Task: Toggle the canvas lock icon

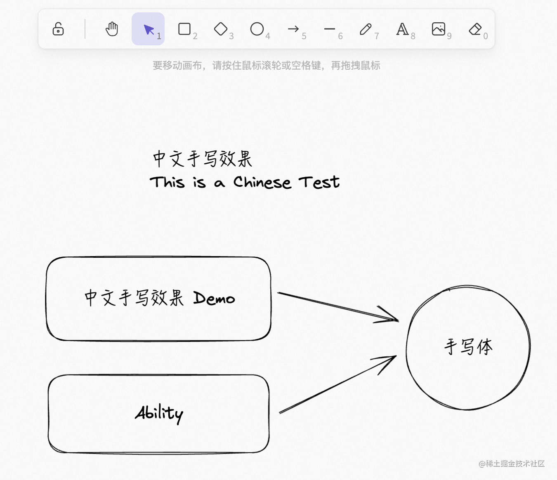Action: click(58, 29)
